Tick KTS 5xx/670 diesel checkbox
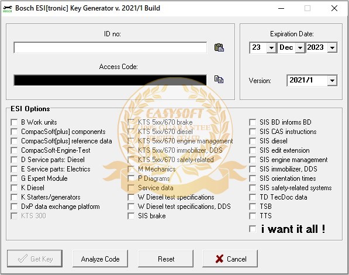349x275 pixels. point(131,132)
